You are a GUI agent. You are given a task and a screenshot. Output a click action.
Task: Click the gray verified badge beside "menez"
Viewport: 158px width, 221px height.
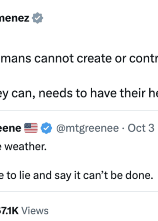[37, 18]
